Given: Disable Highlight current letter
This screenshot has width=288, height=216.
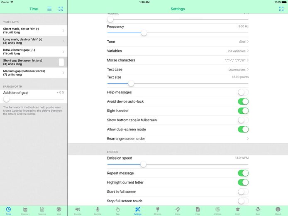Looking at the screenshot, I should pos(243,182).
